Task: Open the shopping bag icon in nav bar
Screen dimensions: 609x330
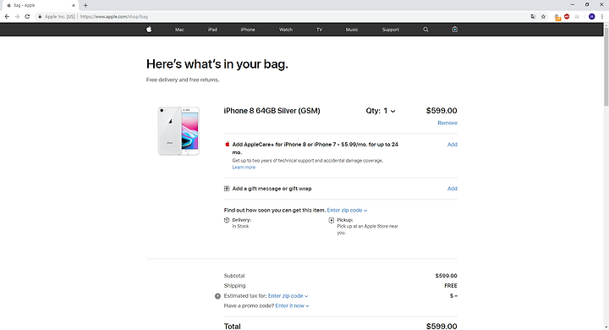Action: [455, 29]
